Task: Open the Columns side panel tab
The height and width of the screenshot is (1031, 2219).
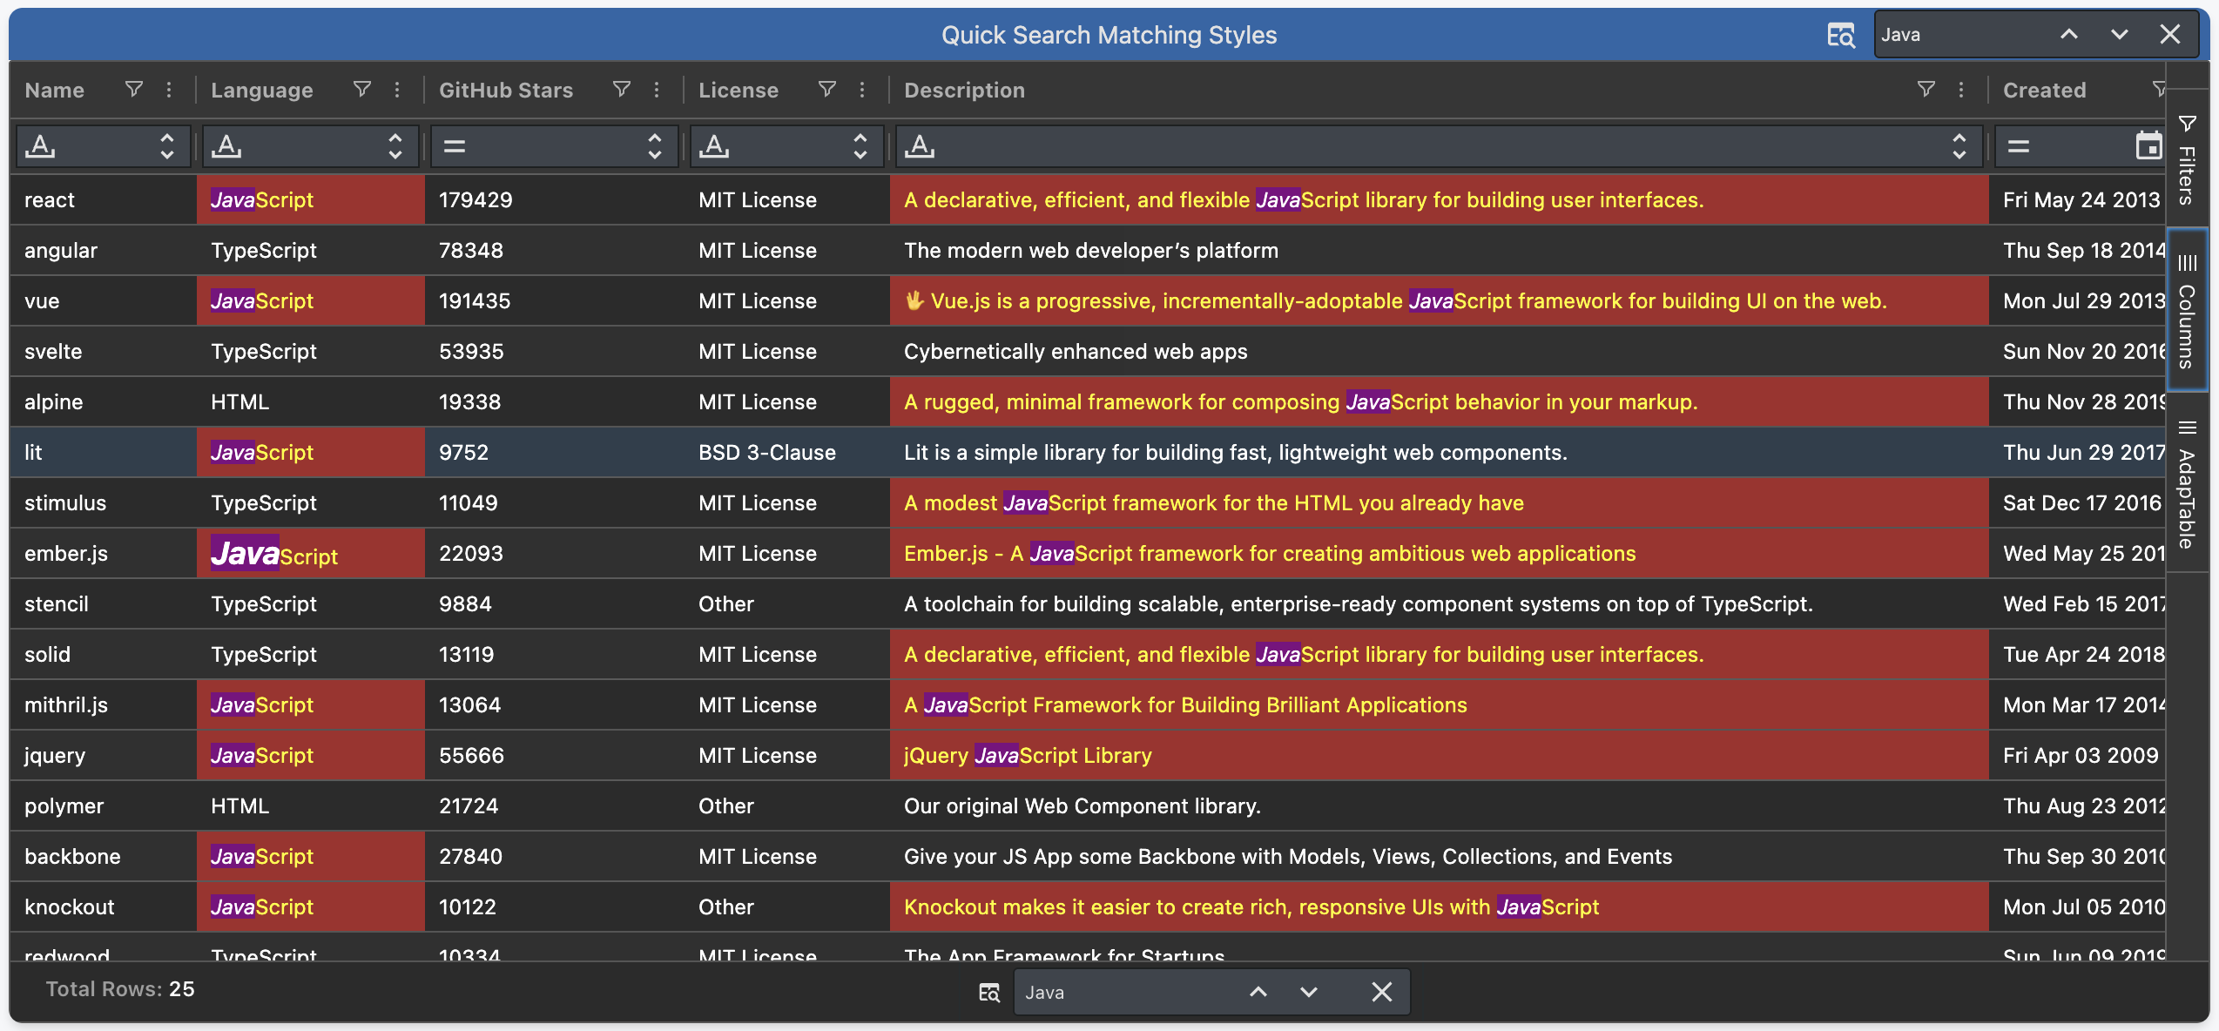Action: (2187, 312)
